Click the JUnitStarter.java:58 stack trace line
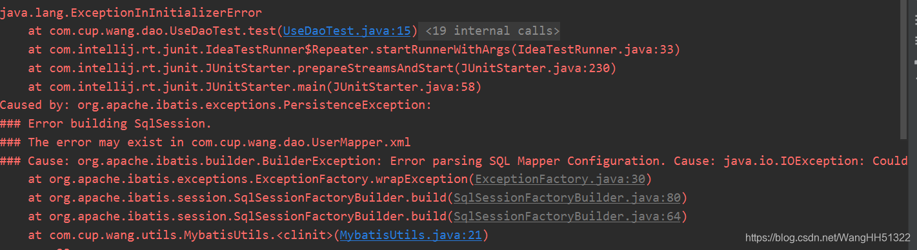Screen dimensions: 917x250 (x=255, y=86)
